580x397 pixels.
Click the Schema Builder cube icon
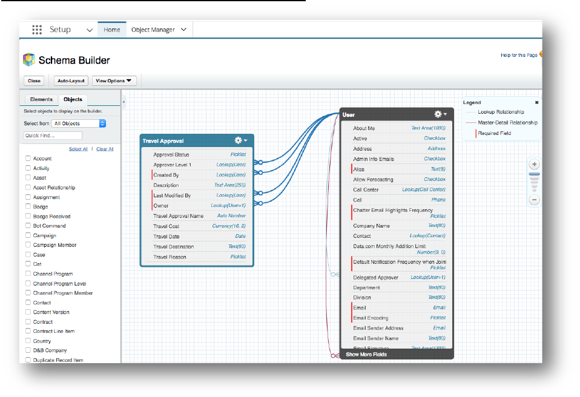[29, 59]
